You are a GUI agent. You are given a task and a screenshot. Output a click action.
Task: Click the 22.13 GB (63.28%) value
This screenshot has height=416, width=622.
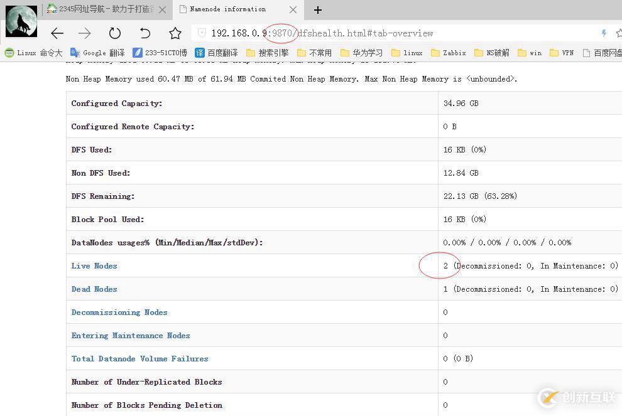click(480, 196)
